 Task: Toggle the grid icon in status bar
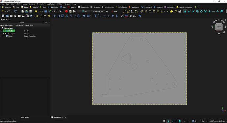click(164, 121)
